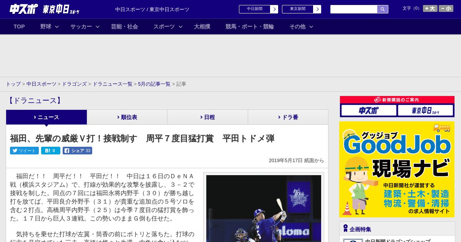The image size is (461, 242).
Task: Increase text size with ＋大 button
Action: click(430, 8)
